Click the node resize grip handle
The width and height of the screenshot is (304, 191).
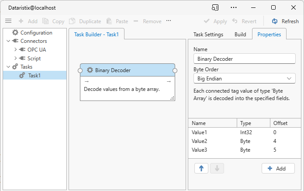172,98
